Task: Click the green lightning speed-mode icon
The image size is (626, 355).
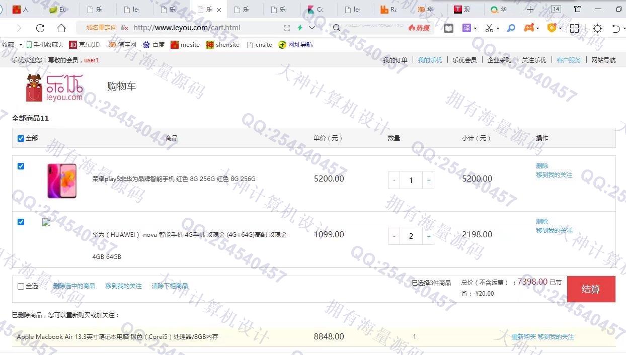Action: [300, 28]
